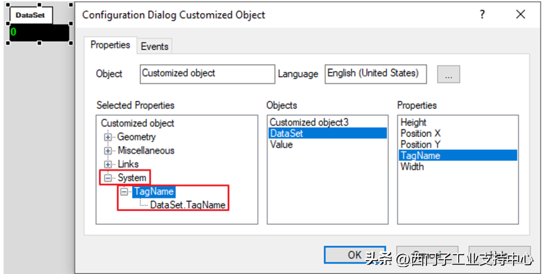Select Customized object3 in Objects list
Screen dimensions: 542x274
309,122
